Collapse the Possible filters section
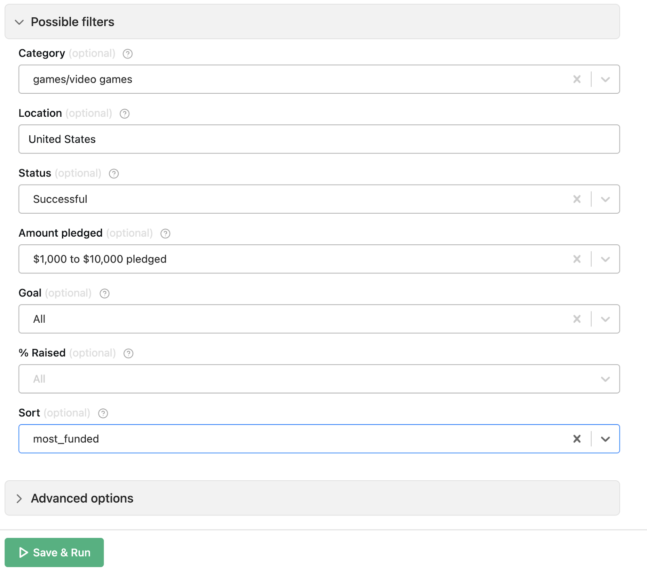647x574 pixels. 19,22
